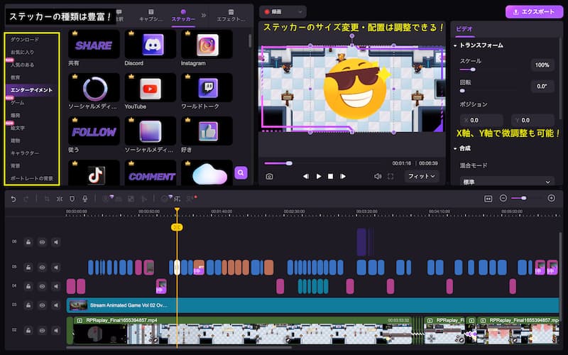Adjust the 回転 rotation slider
The width and height of the screenshot is (568, 355).
[x=463, y=91]
